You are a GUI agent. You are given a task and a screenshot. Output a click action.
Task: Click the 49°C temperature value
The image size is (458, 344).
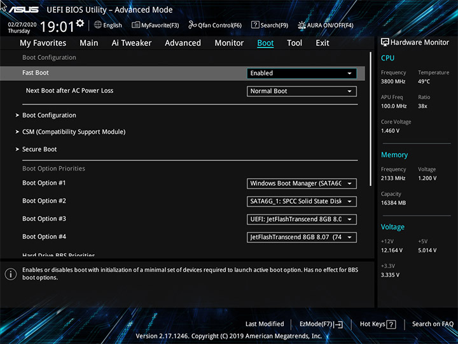point(424,82)
